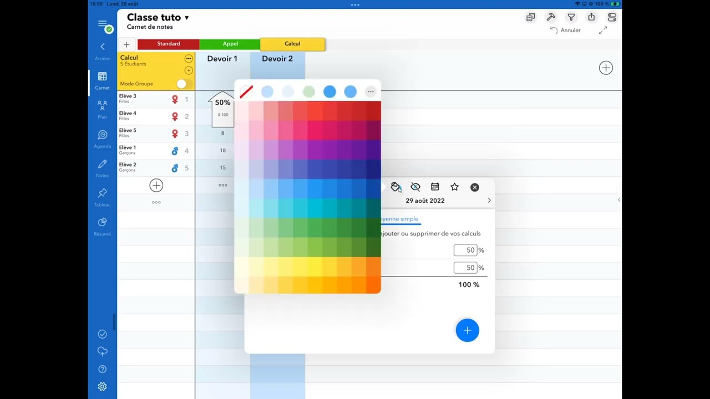
Task: Go to next date with chevron
Action: pyautogui.click(x=489, y=201)
